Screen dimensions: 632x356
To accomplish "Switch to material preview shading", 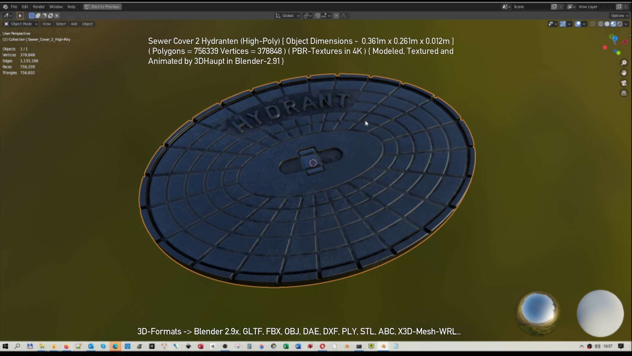I will click(x=613, y=24).
